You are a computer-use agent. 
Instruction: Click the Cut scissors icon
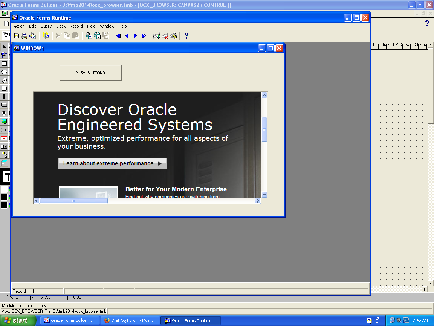tap(59, 36)
